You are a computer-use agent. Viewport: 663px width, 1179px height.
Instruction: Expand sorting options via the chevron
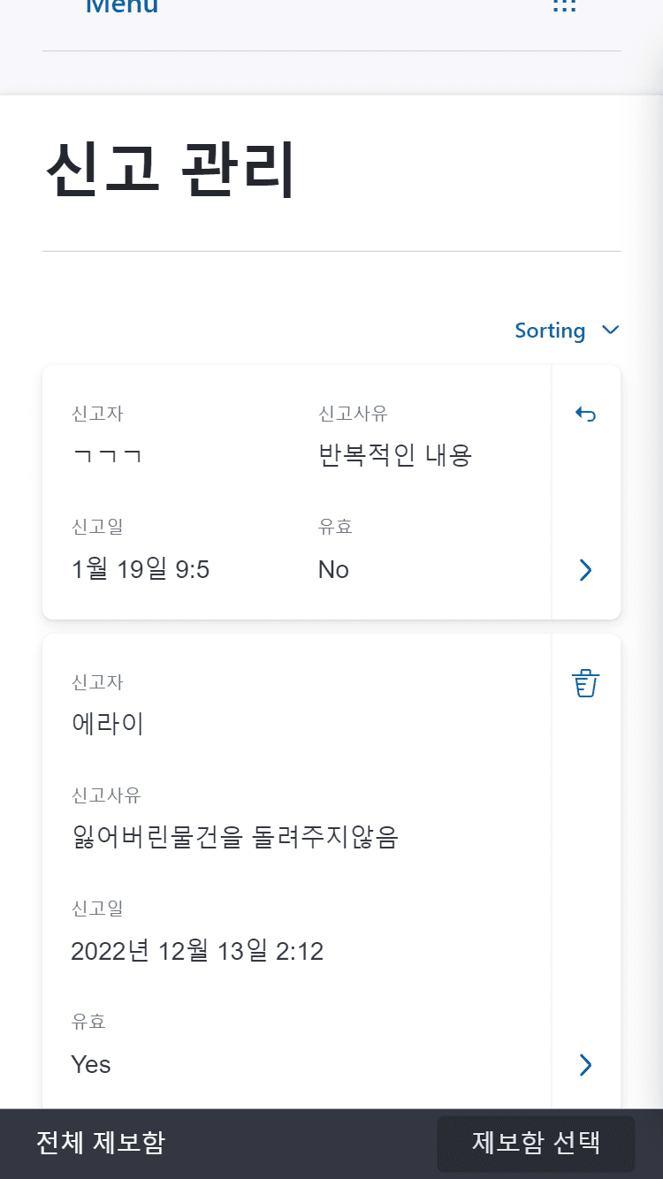tap(609, 330)
